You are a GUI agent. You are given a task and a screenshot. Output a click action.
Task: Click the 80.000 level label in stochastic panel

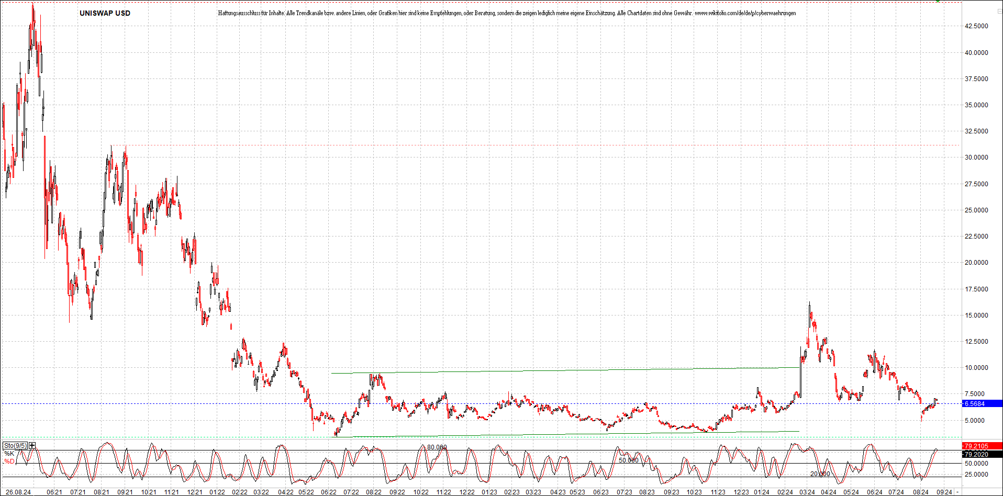(x=437, y=447)
